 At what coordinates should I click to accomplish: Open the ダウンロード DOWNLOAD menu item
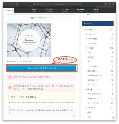pyautogui.click(x=50, y=10)
